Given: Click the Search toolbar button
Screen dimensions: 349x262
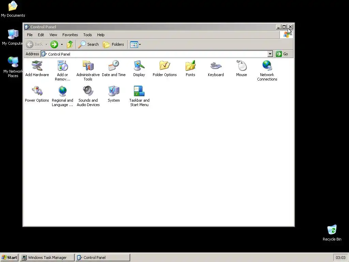Looking at the screenshot, I should (x=89, y=44).
